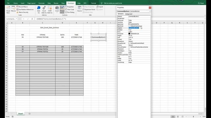Viewport: 211px width, 118px height.
Task: Select the Picture property row
Action: [x=134, y=45]
